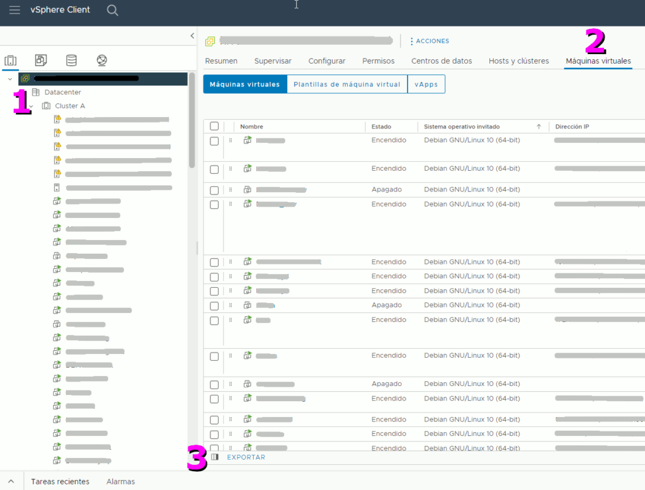Click the Exportar link

click(x=246, y=457)
